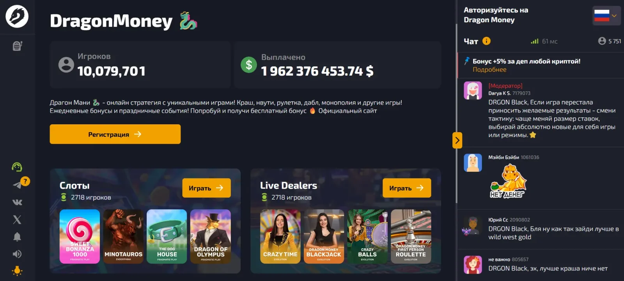Click the chat panel scrollbar
624x281 pixels.
pyautogui.click(x=456, y=113)
